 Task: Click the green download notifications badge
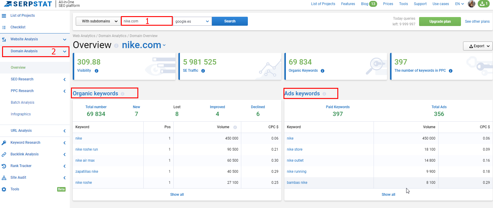tap(484, 4)
